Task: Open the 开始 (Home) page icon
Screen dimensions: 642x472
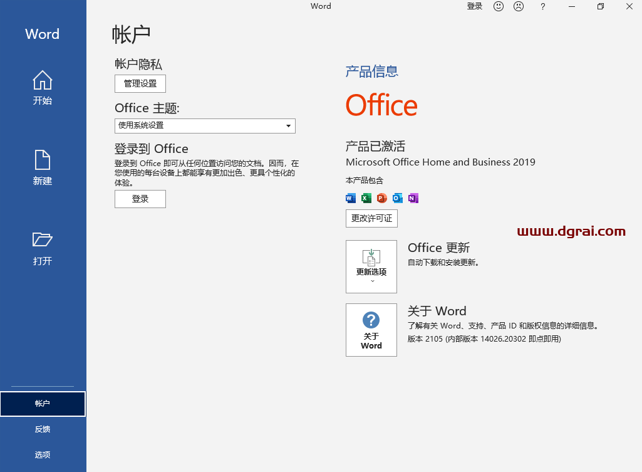Action: point(42,80)
